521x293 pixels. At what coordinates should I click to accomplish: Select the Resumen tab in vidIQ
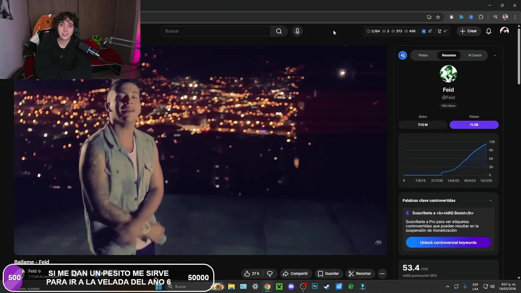tap(449, 55)
